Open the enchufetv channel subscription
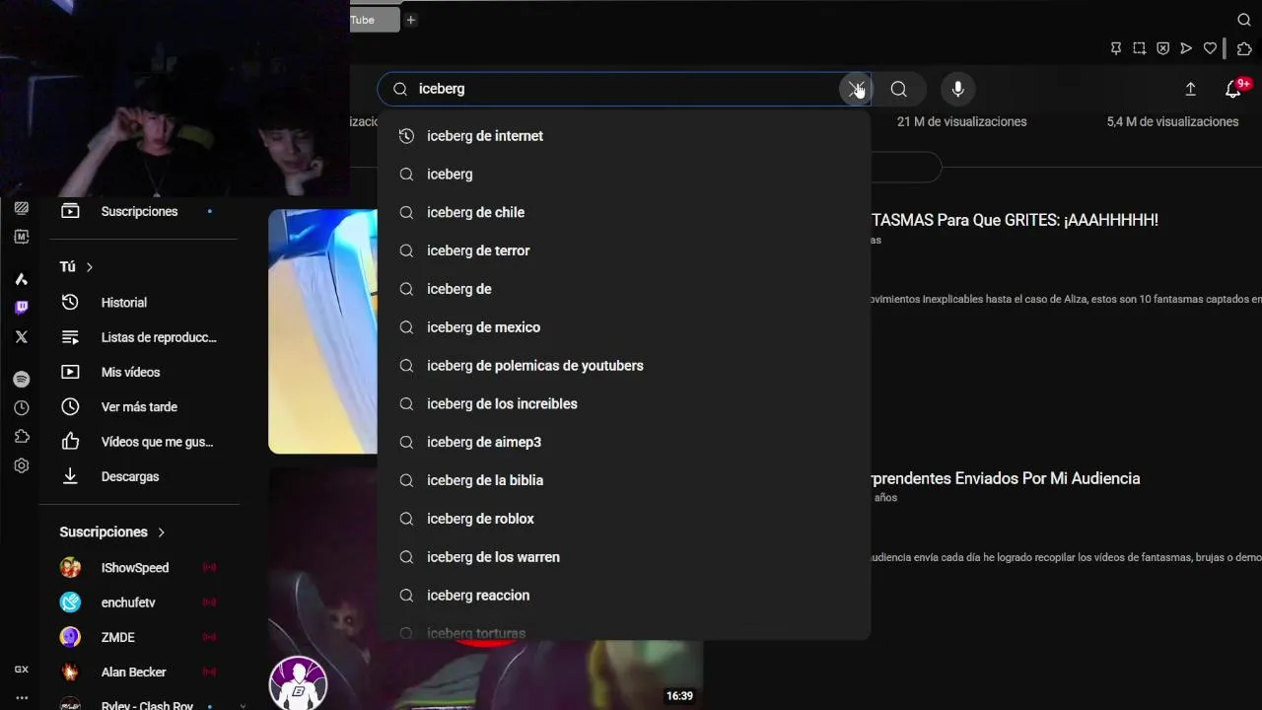Viewport: 1262px width, 710px height. (x=139, y=603)
